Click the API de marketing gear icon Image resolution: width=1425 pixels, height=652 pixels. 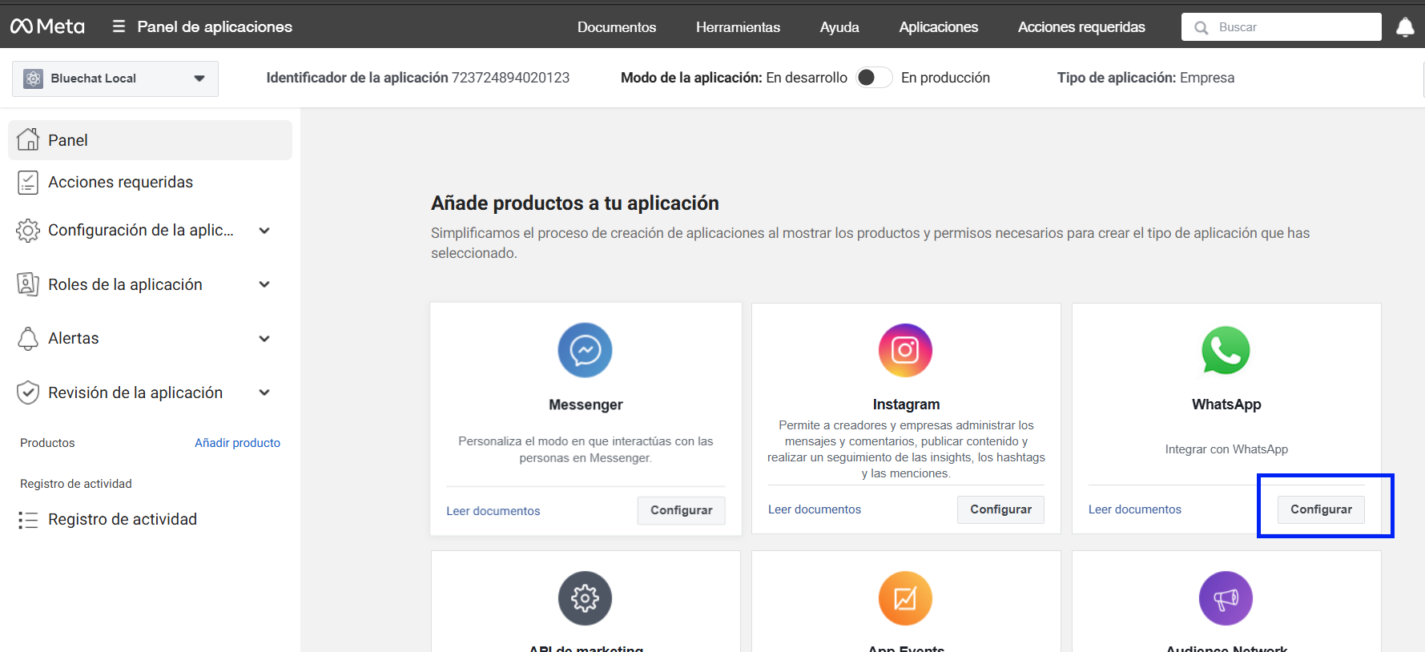click(x=585, y=598)
